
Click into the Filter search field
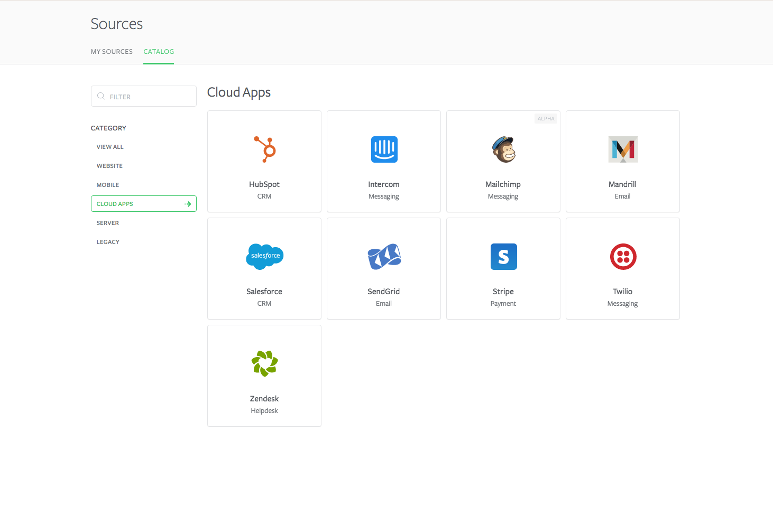coord(151,97)
